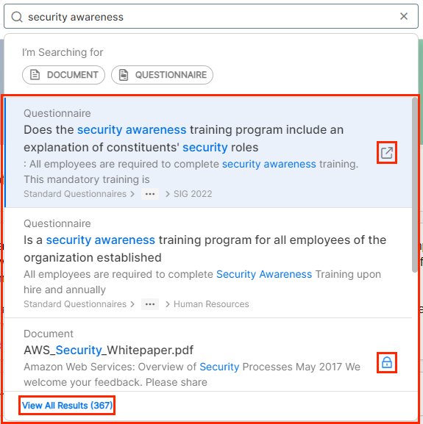The height and width of the screenshot is (424, 423).
Task: Expand breadcrumb ellipsis before Human Resources
Action: [150, 304]
